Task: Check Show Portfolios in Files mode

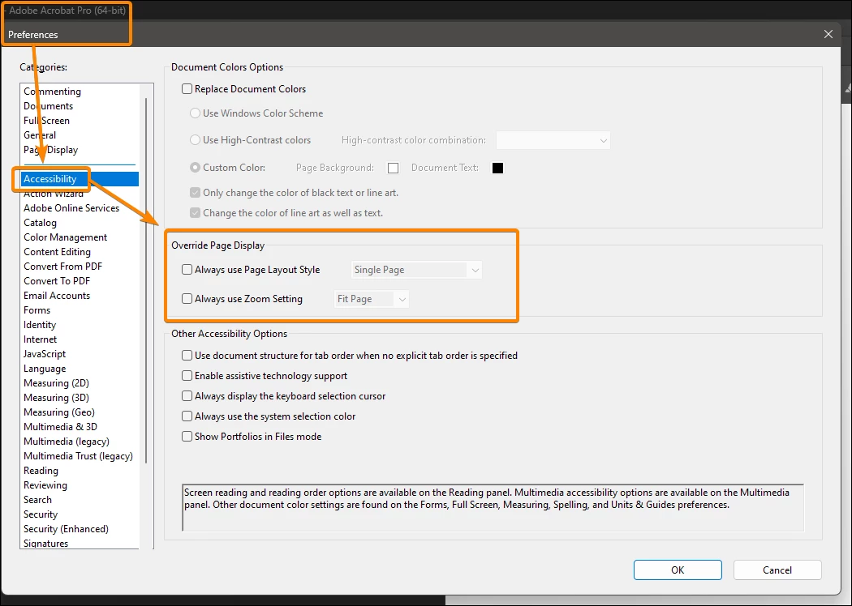Action: pos(187,436)
